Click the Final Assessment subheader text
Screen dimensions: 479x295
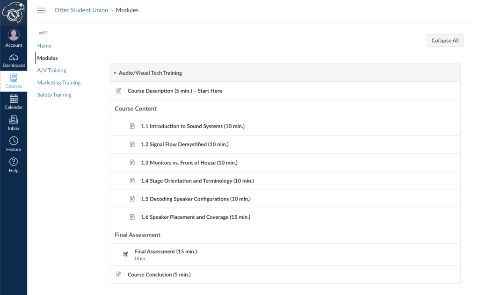[x=138, y=235]
